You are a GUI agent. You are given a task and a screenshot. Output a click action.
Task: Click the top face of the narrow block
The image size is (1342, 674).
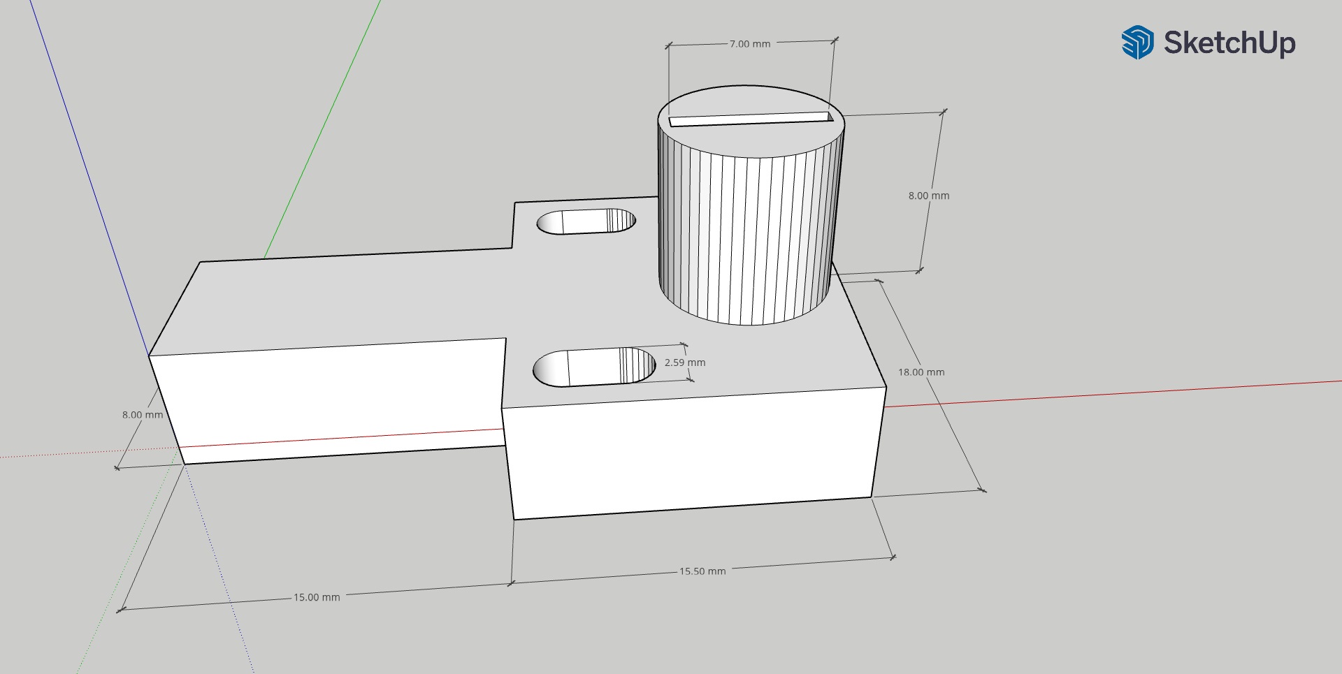(349, 300)
